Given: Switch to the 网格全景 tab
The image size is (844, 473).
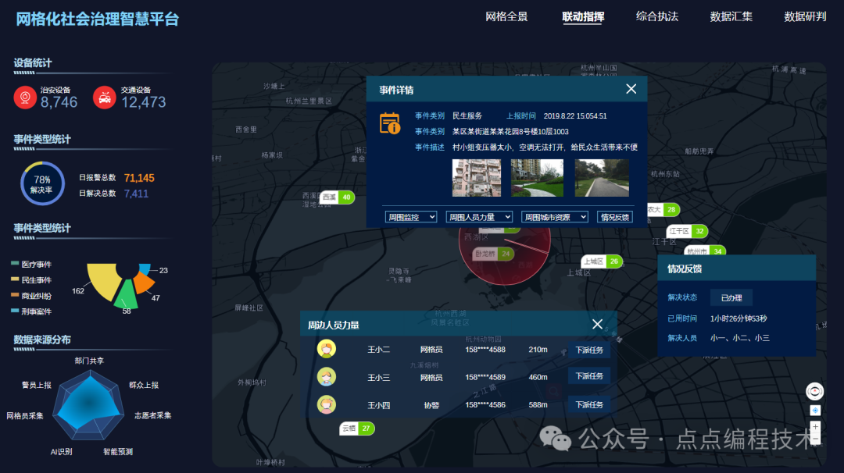Looking at the screenshot, I should [506, 16].
